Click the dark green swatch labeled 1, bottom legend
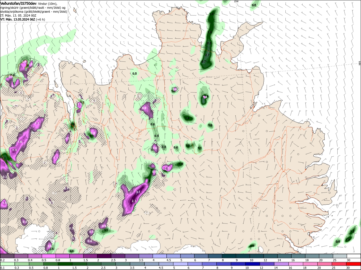361x270 pixels. (x=65, y=264)
